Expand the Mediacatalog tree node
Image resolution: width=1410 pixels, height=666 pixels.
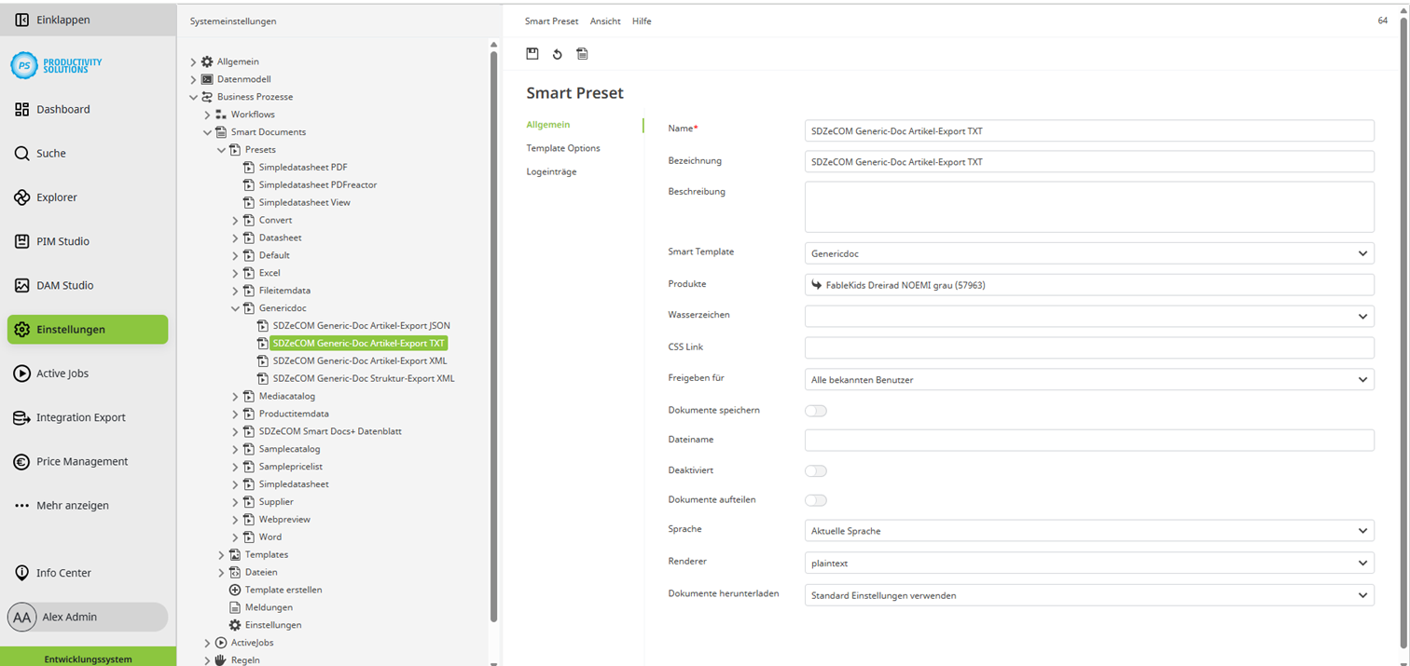click(235, 397)
